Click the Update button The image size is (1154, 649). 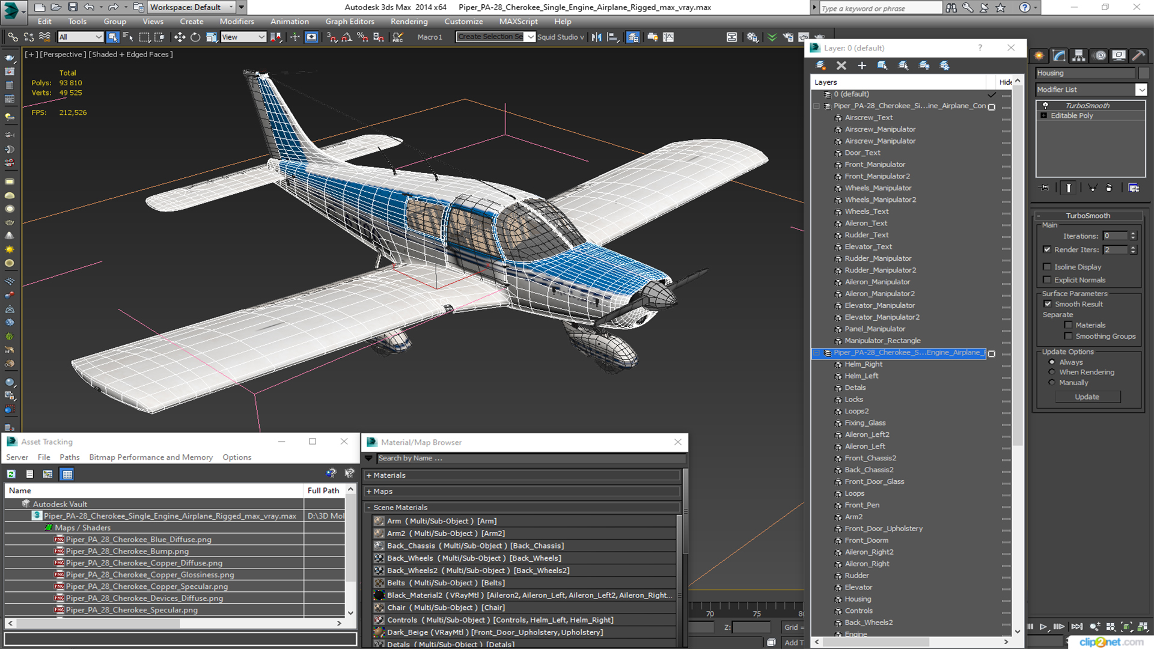pos(1087,397)
